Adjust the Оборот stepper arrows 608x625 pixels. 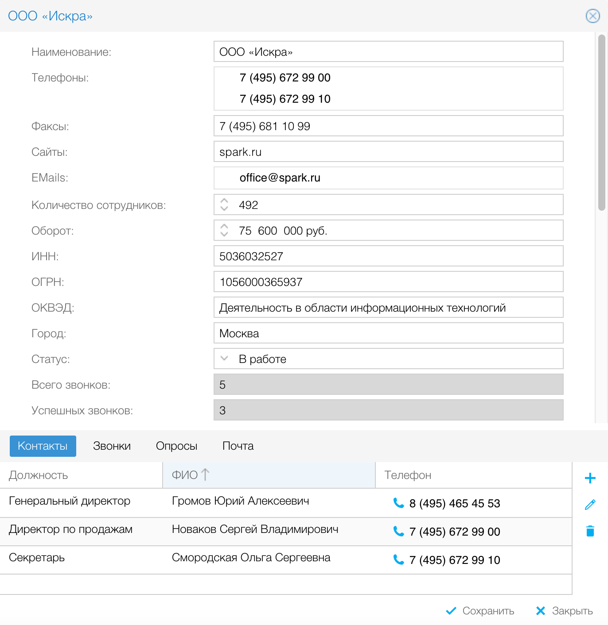224,230
